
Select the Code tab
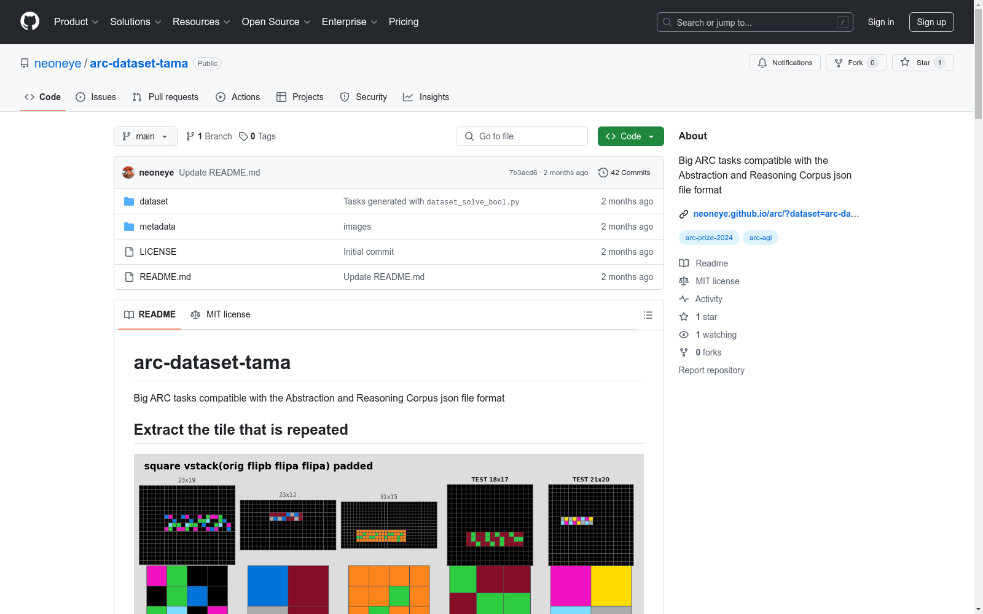(43, 97)
